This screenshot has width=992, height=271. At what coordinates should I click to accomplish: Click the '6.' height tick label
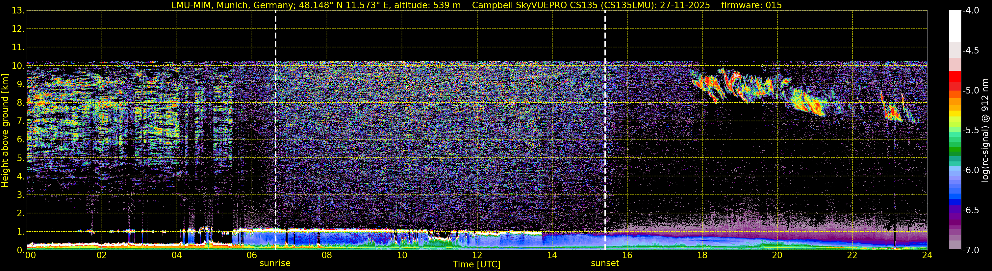click(20, 140)
